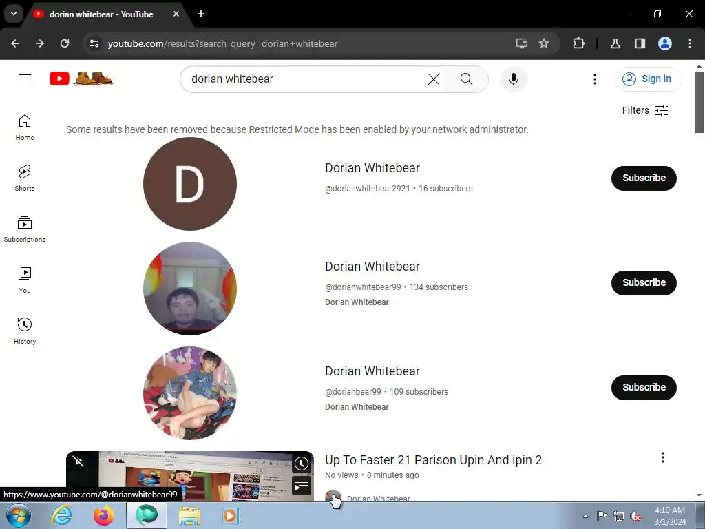Open the @dorianbear99 channel avatar

(x=190, y=393)
